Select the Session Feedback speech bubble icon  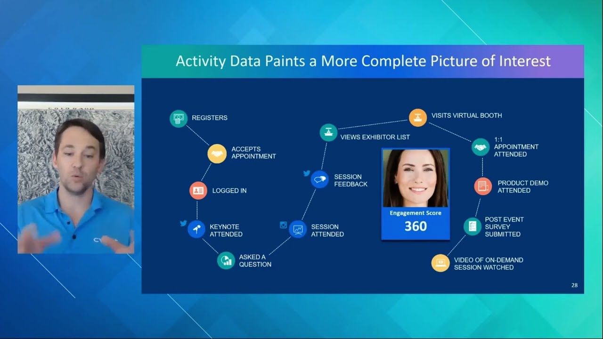[320, 179]
